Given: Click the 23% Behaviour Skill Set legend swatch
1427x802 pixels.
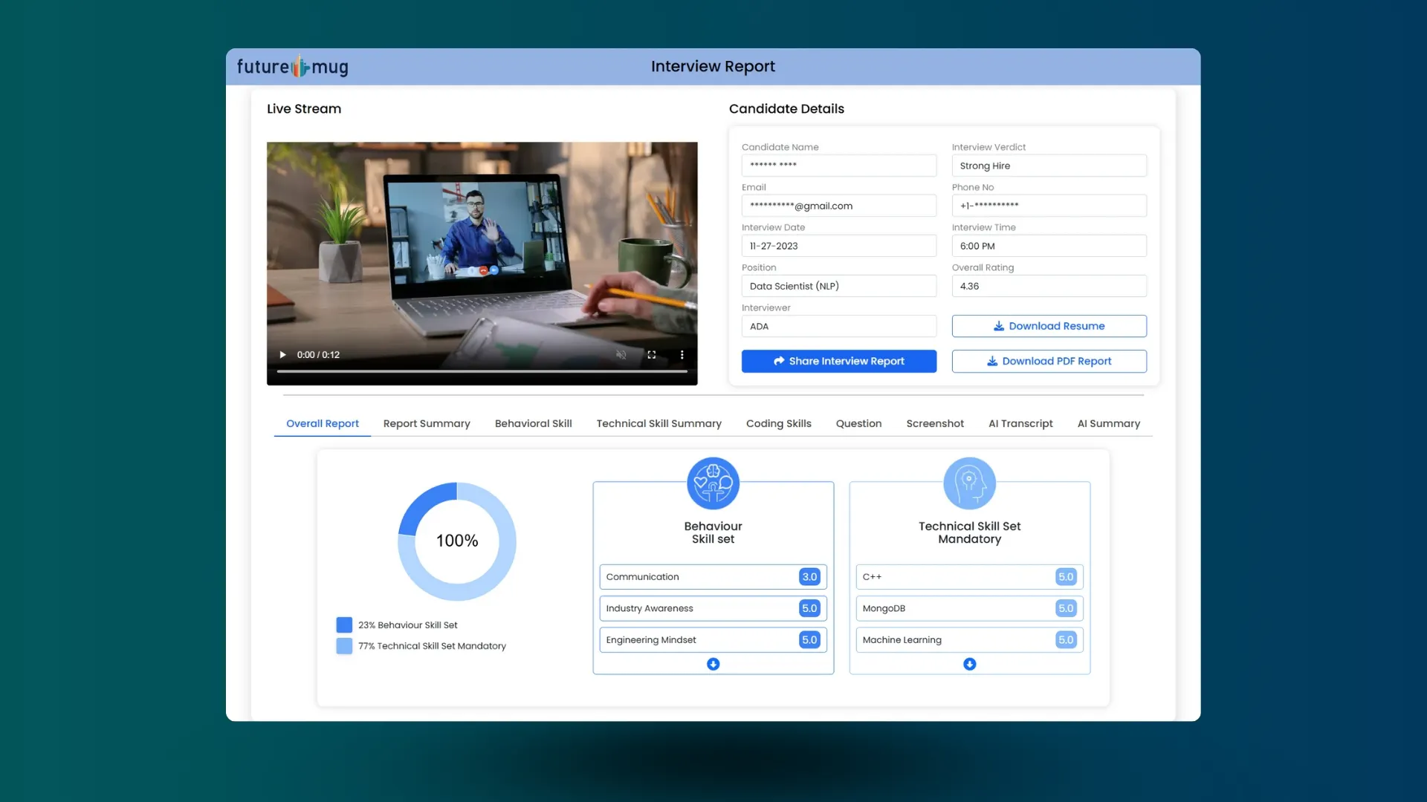Looking at the screenshot, I should tap(344, 625).
